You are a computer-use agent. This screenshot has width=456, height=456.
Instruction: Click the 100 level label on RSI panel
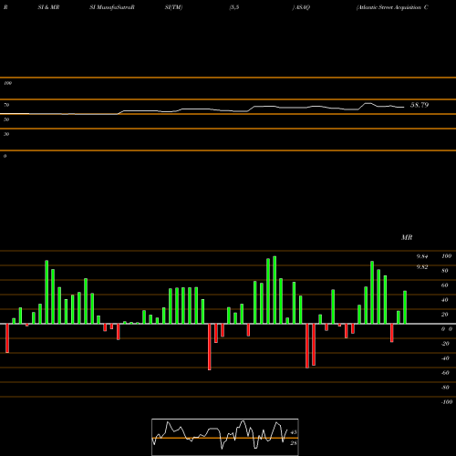7,83
